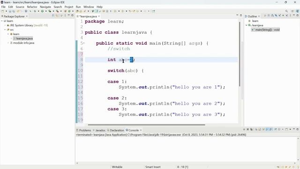Collapse the src folder in Package Explorer
The width and height of the screenshot is (300, 169).
click(x=5, y=30)
